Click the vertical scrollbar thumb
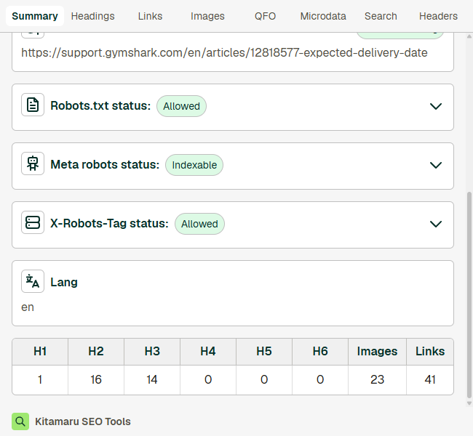Viewport: 473px width, 436px height. pos(469,295)
